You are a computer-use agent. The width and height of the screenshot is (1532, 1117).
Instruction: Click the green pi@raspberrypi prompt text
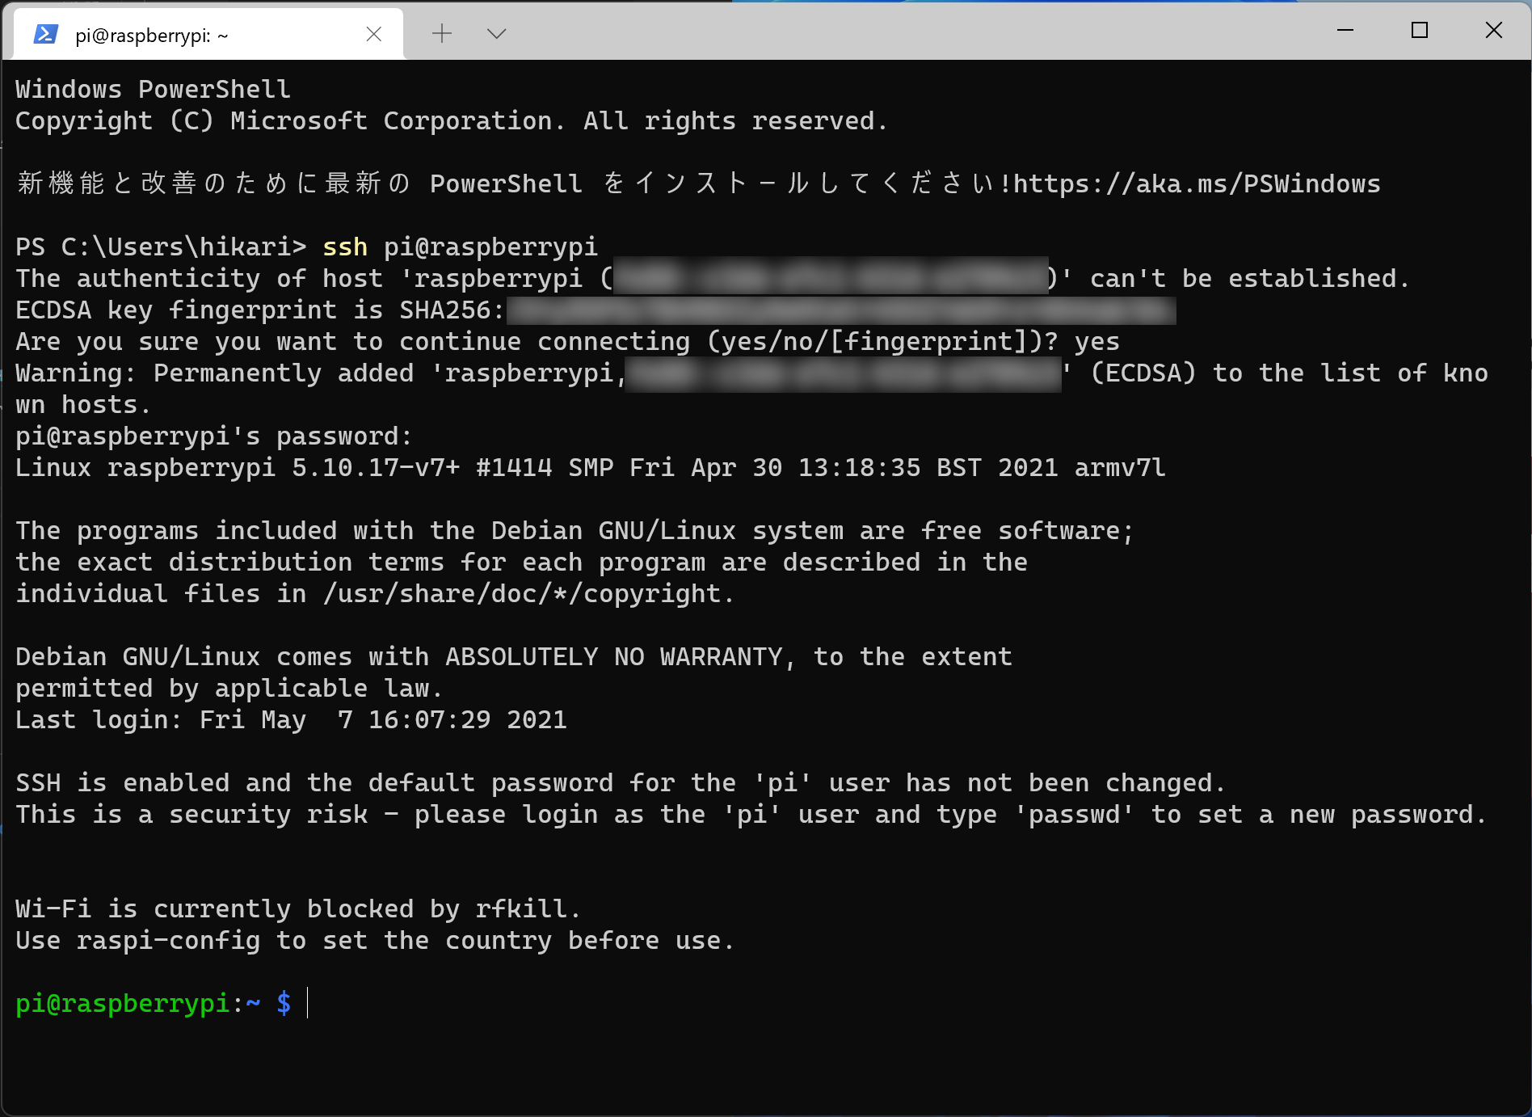121,1003
